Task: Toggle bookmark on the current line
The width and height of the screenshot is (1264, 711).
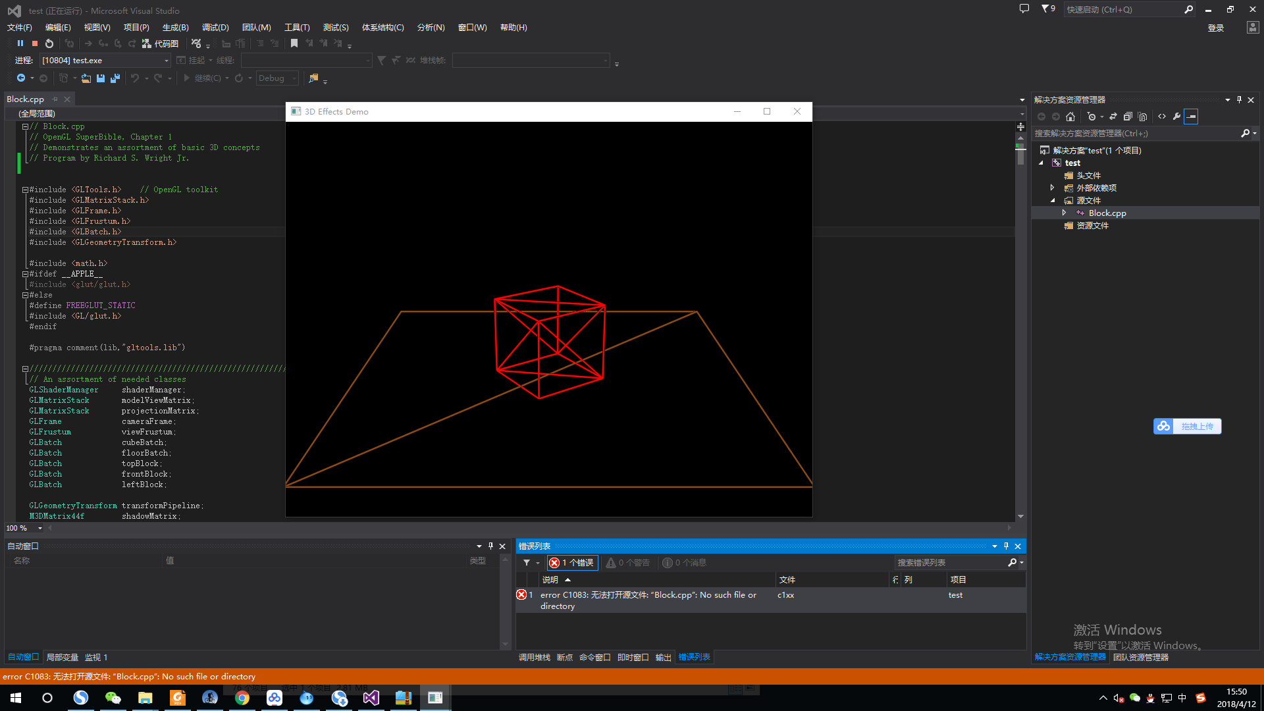Action: [294, 43]
